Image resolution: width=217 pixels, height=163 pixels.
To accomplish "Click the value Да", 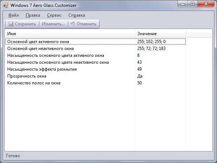I will 140,76.
